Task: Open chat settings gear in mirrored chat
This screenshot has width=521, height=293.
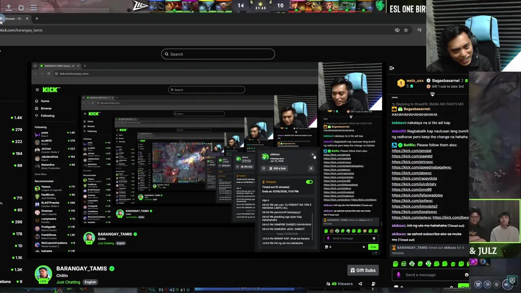Action: click(x=364, y=247)
